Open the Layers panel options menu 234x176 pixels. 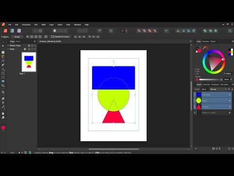233,85
